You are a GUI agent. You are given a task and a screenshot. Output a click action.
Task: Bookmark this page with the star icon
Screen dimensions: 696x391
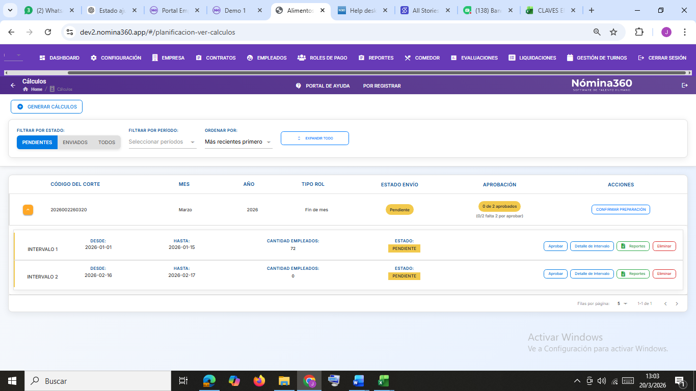(613, 32)
